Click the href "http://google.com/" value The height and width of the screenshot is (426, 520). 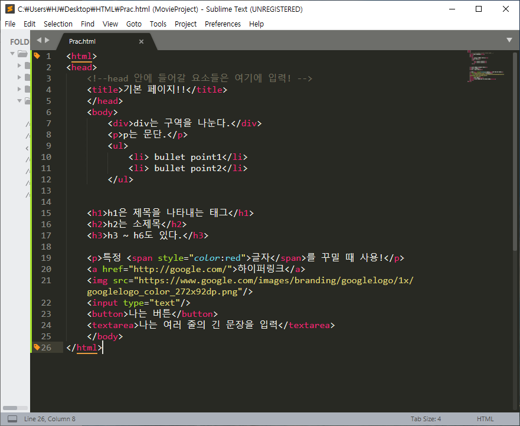(181, 269)
